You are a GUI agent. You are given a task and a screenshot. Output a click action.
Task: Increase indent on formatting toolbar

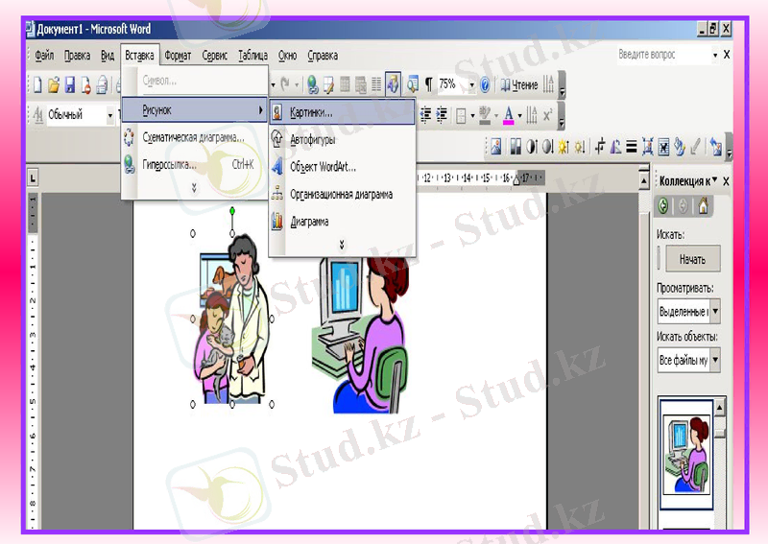pyautogui.click(x=442, y=115)
